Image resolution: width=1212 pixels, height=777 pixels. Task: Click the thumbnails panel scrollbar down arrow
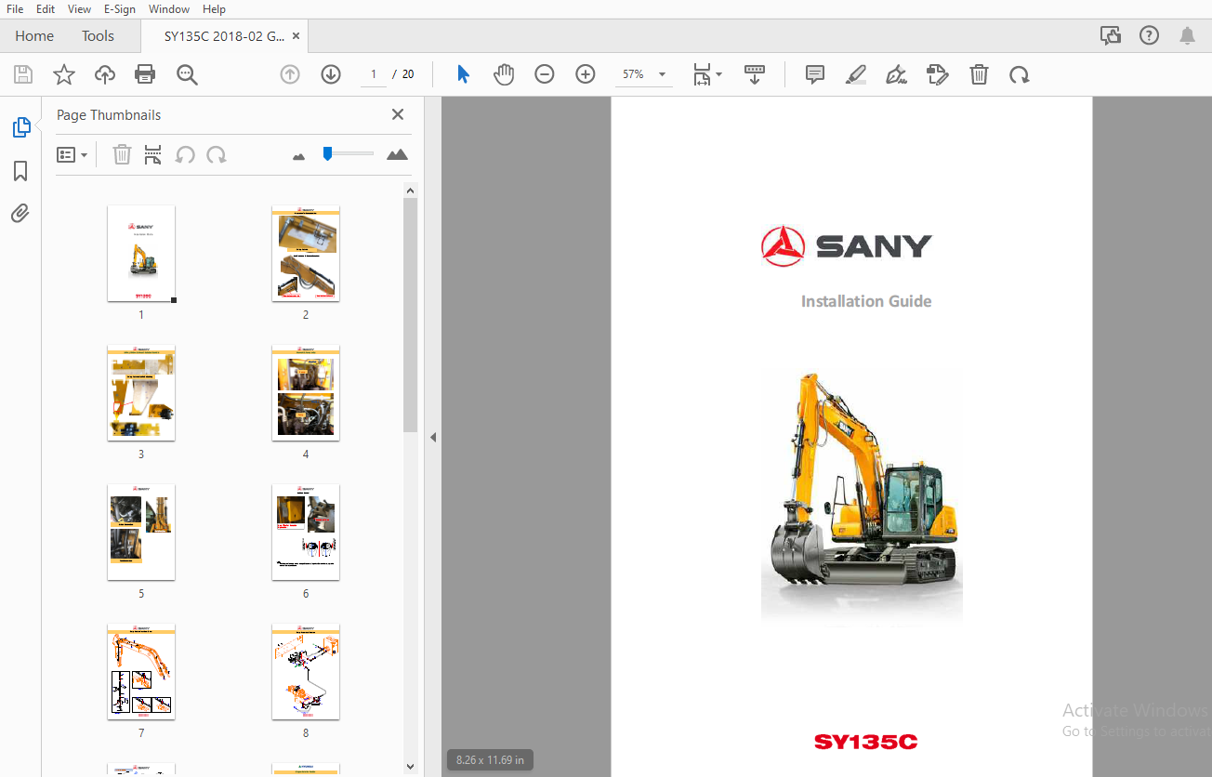[x=411, y=767]
